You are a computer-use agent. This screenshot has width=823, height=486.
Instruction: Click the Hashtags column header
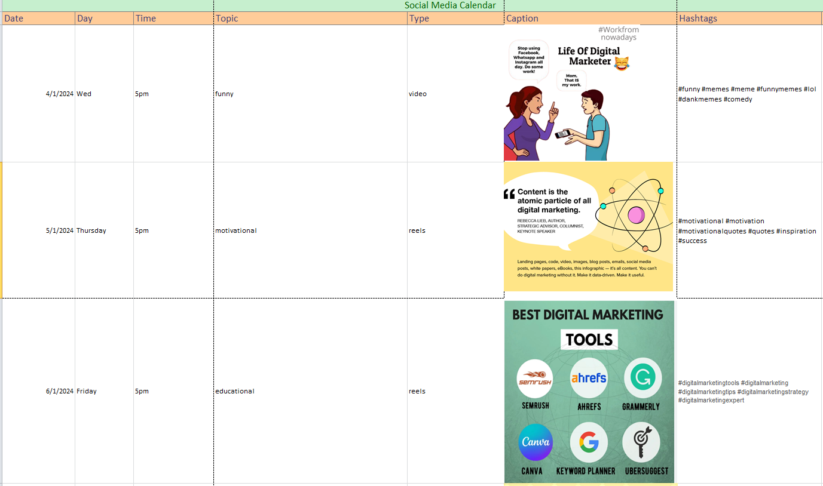(749, 19)
